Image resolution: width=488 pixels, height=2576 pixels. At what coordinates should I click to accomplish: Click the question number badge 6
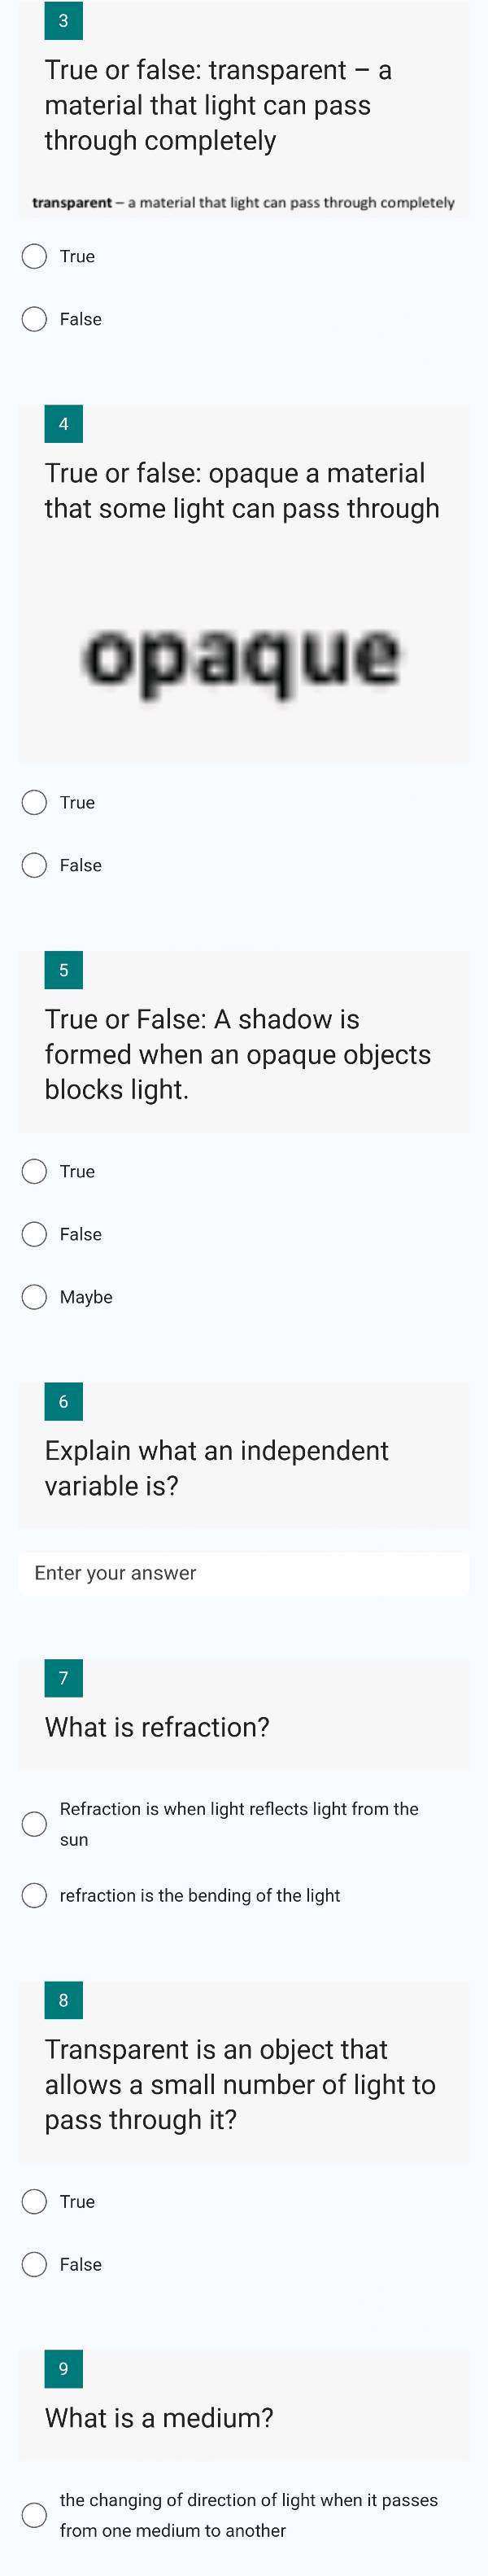(64, 1402)
